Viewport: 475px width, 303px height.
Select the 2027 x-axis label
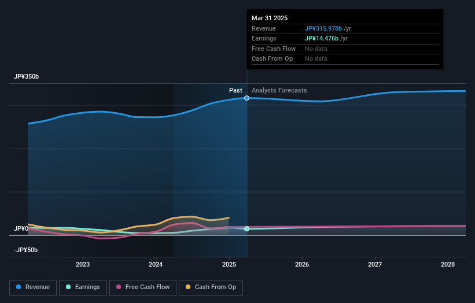pos(375,265)
